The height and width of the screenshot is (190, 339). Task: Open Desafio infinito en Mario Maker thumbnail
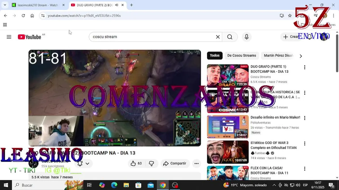228,127
